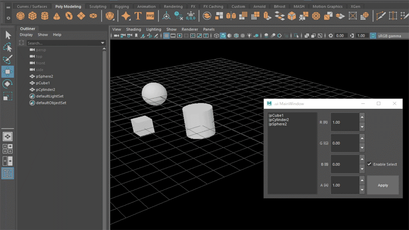
Task: Toggle the viewport grid display icon
Action: (x=167, y=36)
